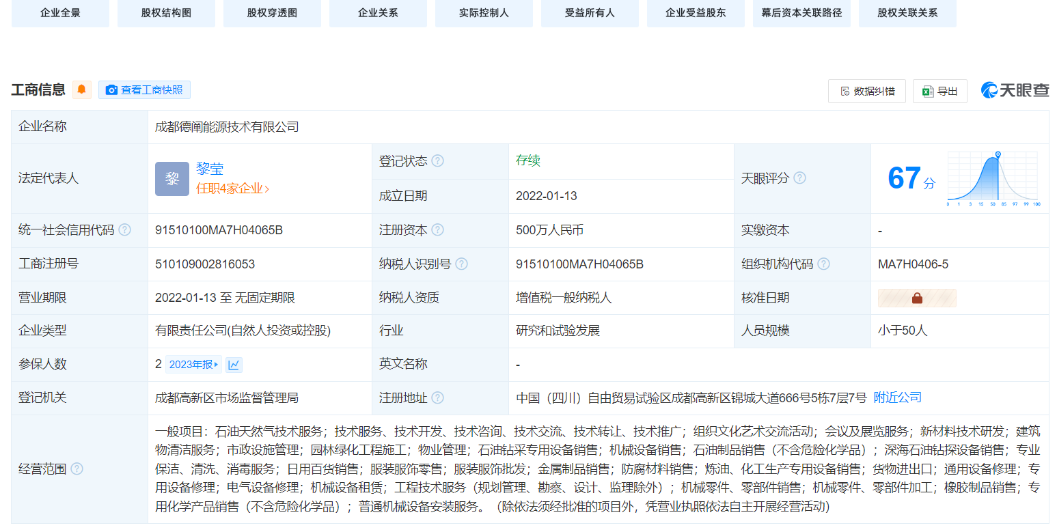Viewport: 1057px width, 532px height.
Task: Select the 企业关系 tab
Action: coord(378,13)
